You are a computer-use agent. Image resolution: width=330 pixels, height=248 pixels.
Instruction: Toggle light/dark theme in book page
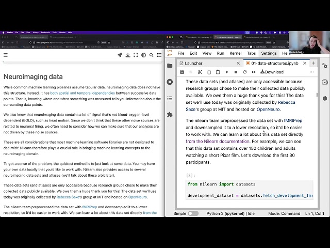point(143,55)
